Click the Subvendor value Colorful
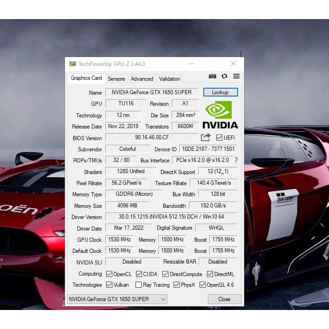The width and height of the screenshot is (329, 329). (x=128, y=149)
